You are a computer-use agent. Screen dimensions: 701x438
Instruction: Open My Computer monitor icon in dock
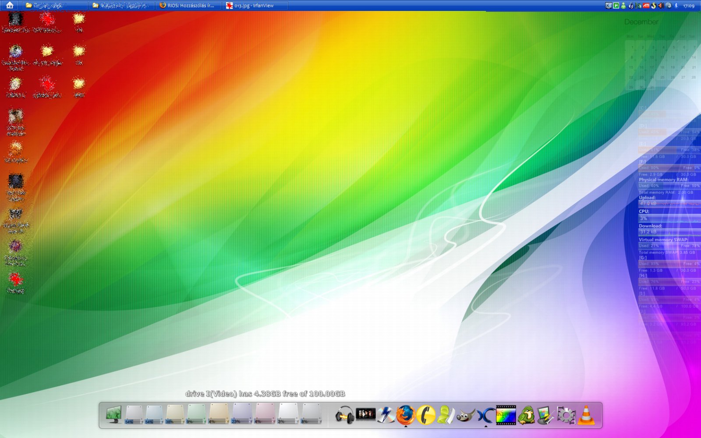[113, 414]
